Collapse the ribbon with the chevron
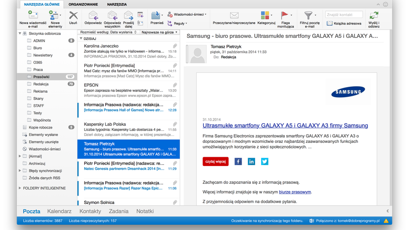The image size is (409, 230). 378,4
